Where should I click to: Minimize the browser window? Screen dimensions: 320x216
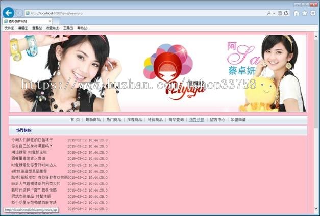(298, 5)
